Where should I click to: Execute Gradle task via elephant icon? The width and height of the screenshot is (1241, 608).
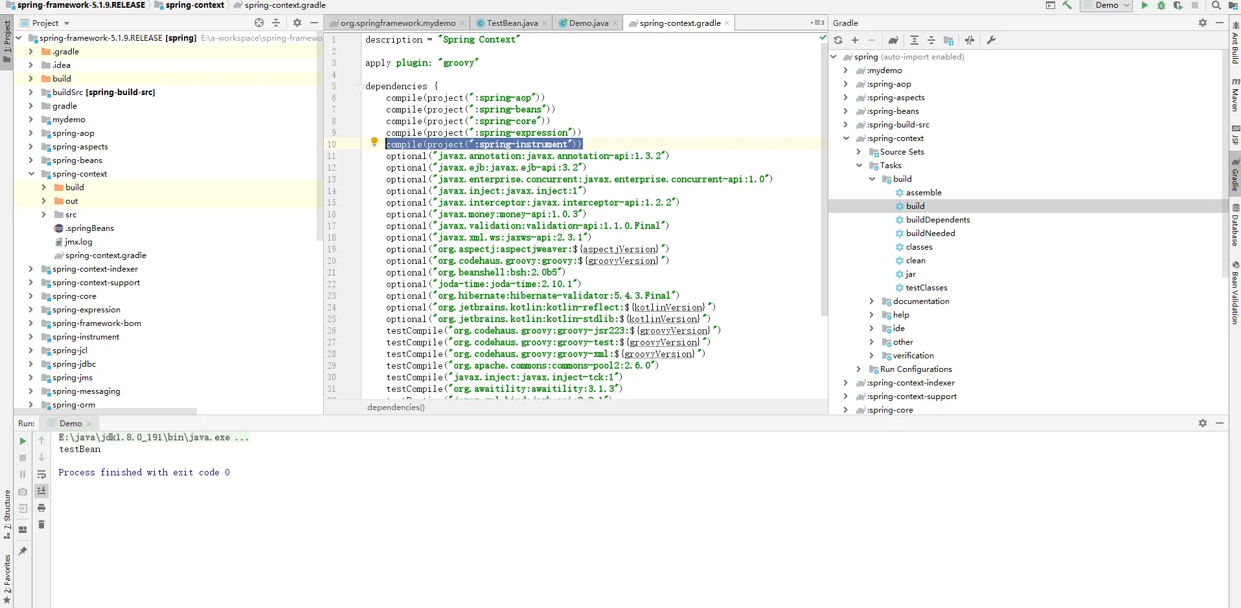click(x=893, y=40)
